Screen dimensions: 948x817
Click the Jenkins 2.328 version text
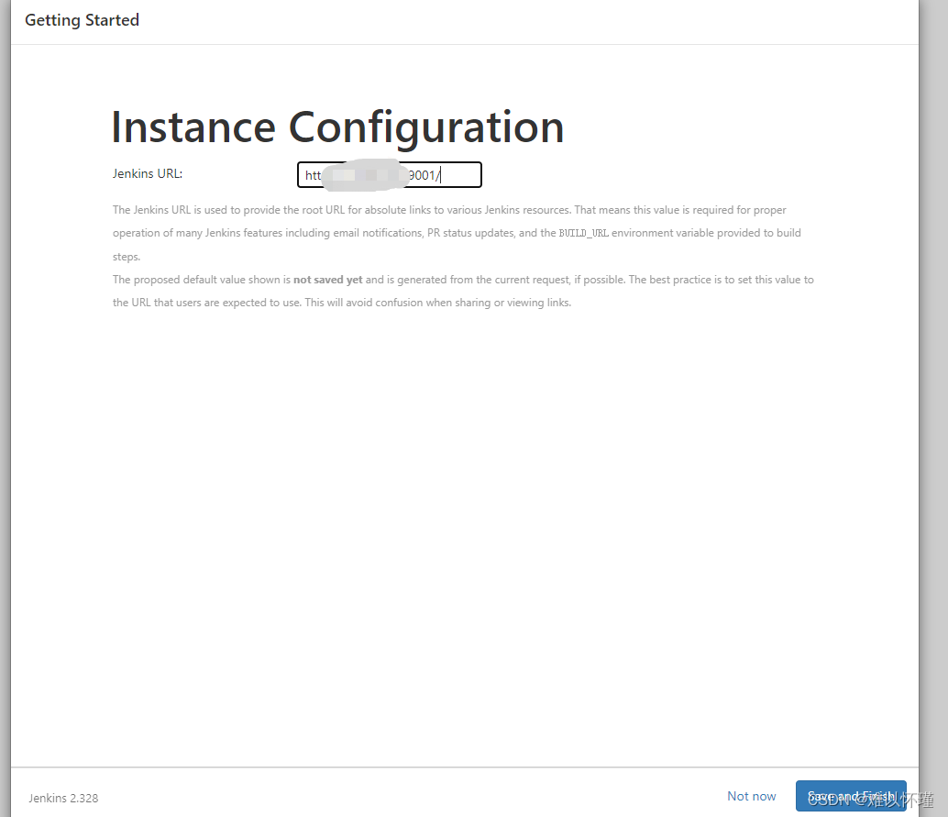63,798
